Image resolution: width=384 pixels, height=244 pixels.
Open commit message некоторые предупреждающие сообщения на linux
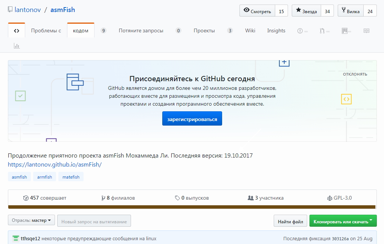click(x=99, y=239)
